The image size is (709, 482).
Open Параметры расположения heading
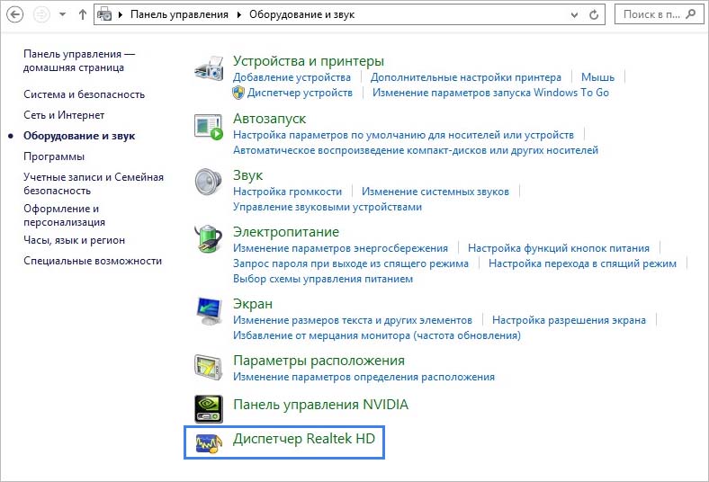coord(319,361)
